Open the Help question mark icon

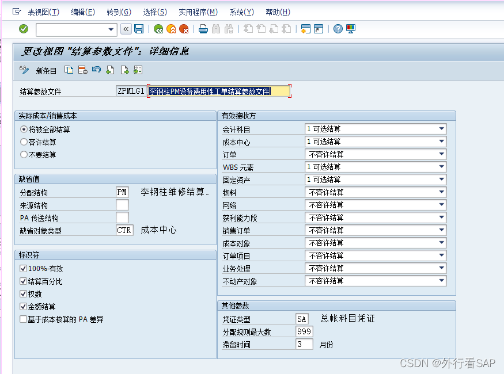(338, 29)
